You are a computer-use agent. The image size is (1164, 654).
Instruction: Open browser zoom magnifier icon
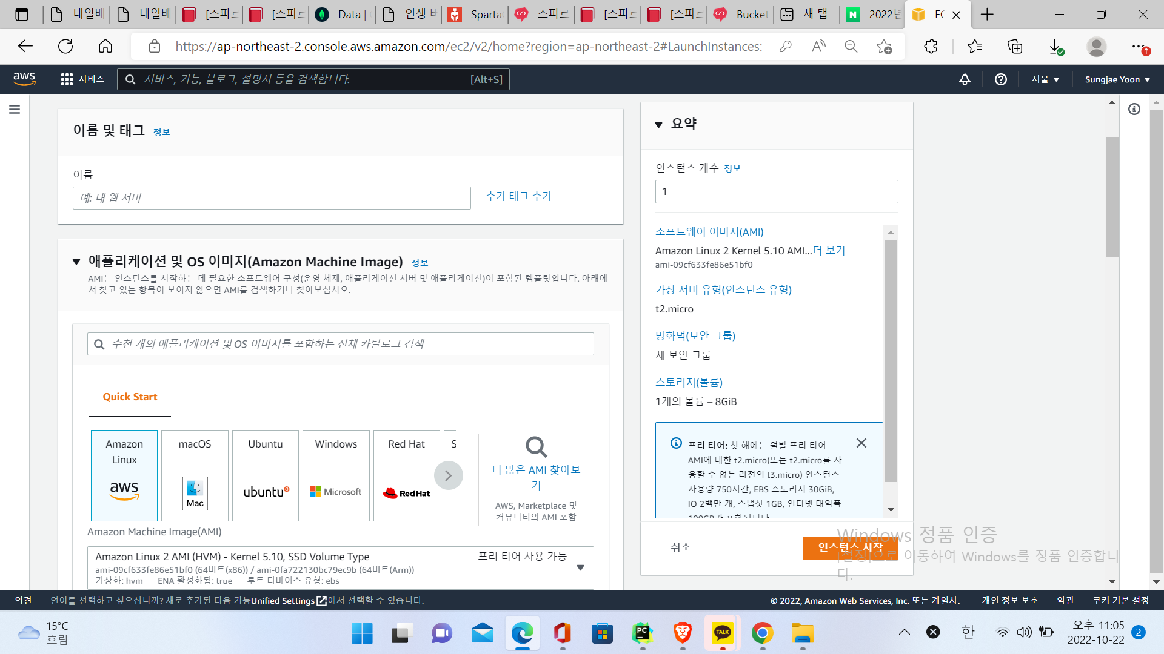(851, 46)
